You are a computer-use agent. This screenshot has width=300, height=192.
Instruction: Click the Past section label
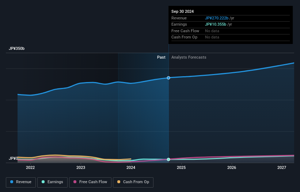pyautogui.click(x=161, y=57)
